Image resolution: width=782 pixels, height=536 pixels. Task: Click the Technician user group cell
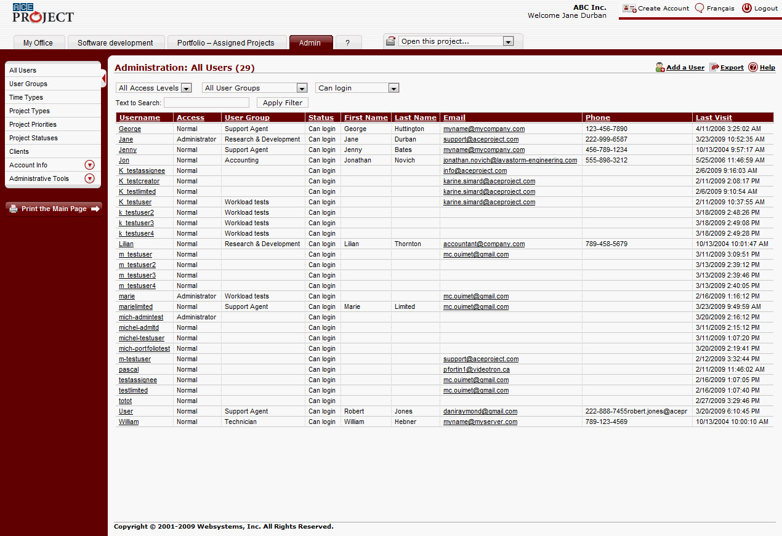(x=240, y=422)
